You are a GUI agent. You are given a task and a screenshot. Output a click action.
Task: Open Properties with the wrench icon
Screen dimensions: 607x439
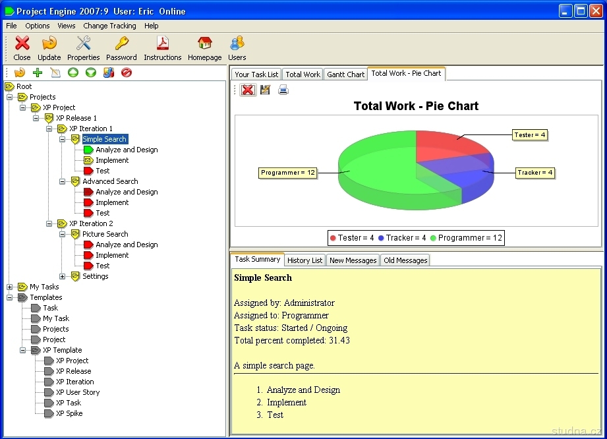click(84, 44)
